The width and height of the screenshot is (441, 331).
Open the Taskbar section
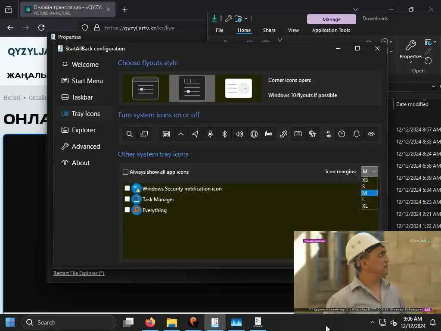(85, 97)
